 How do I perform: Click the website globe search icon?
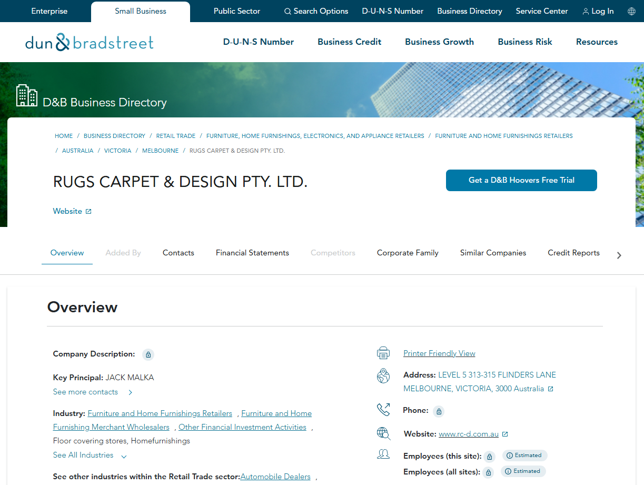tap(383, 433)
